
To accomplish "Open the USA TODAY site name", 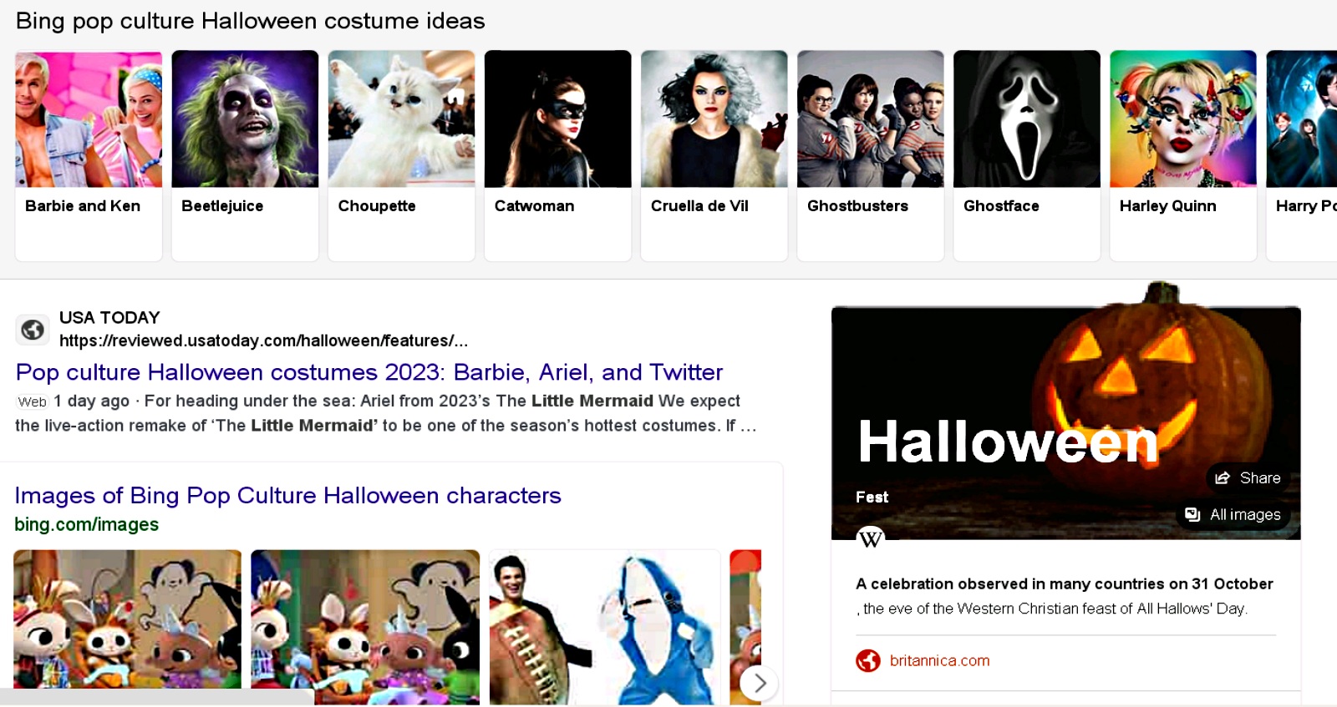I will (x=109, y=318).
